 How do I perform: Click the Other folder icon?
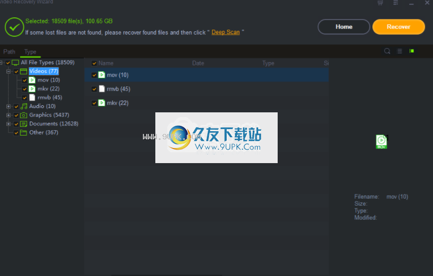[x=24, y=133]
